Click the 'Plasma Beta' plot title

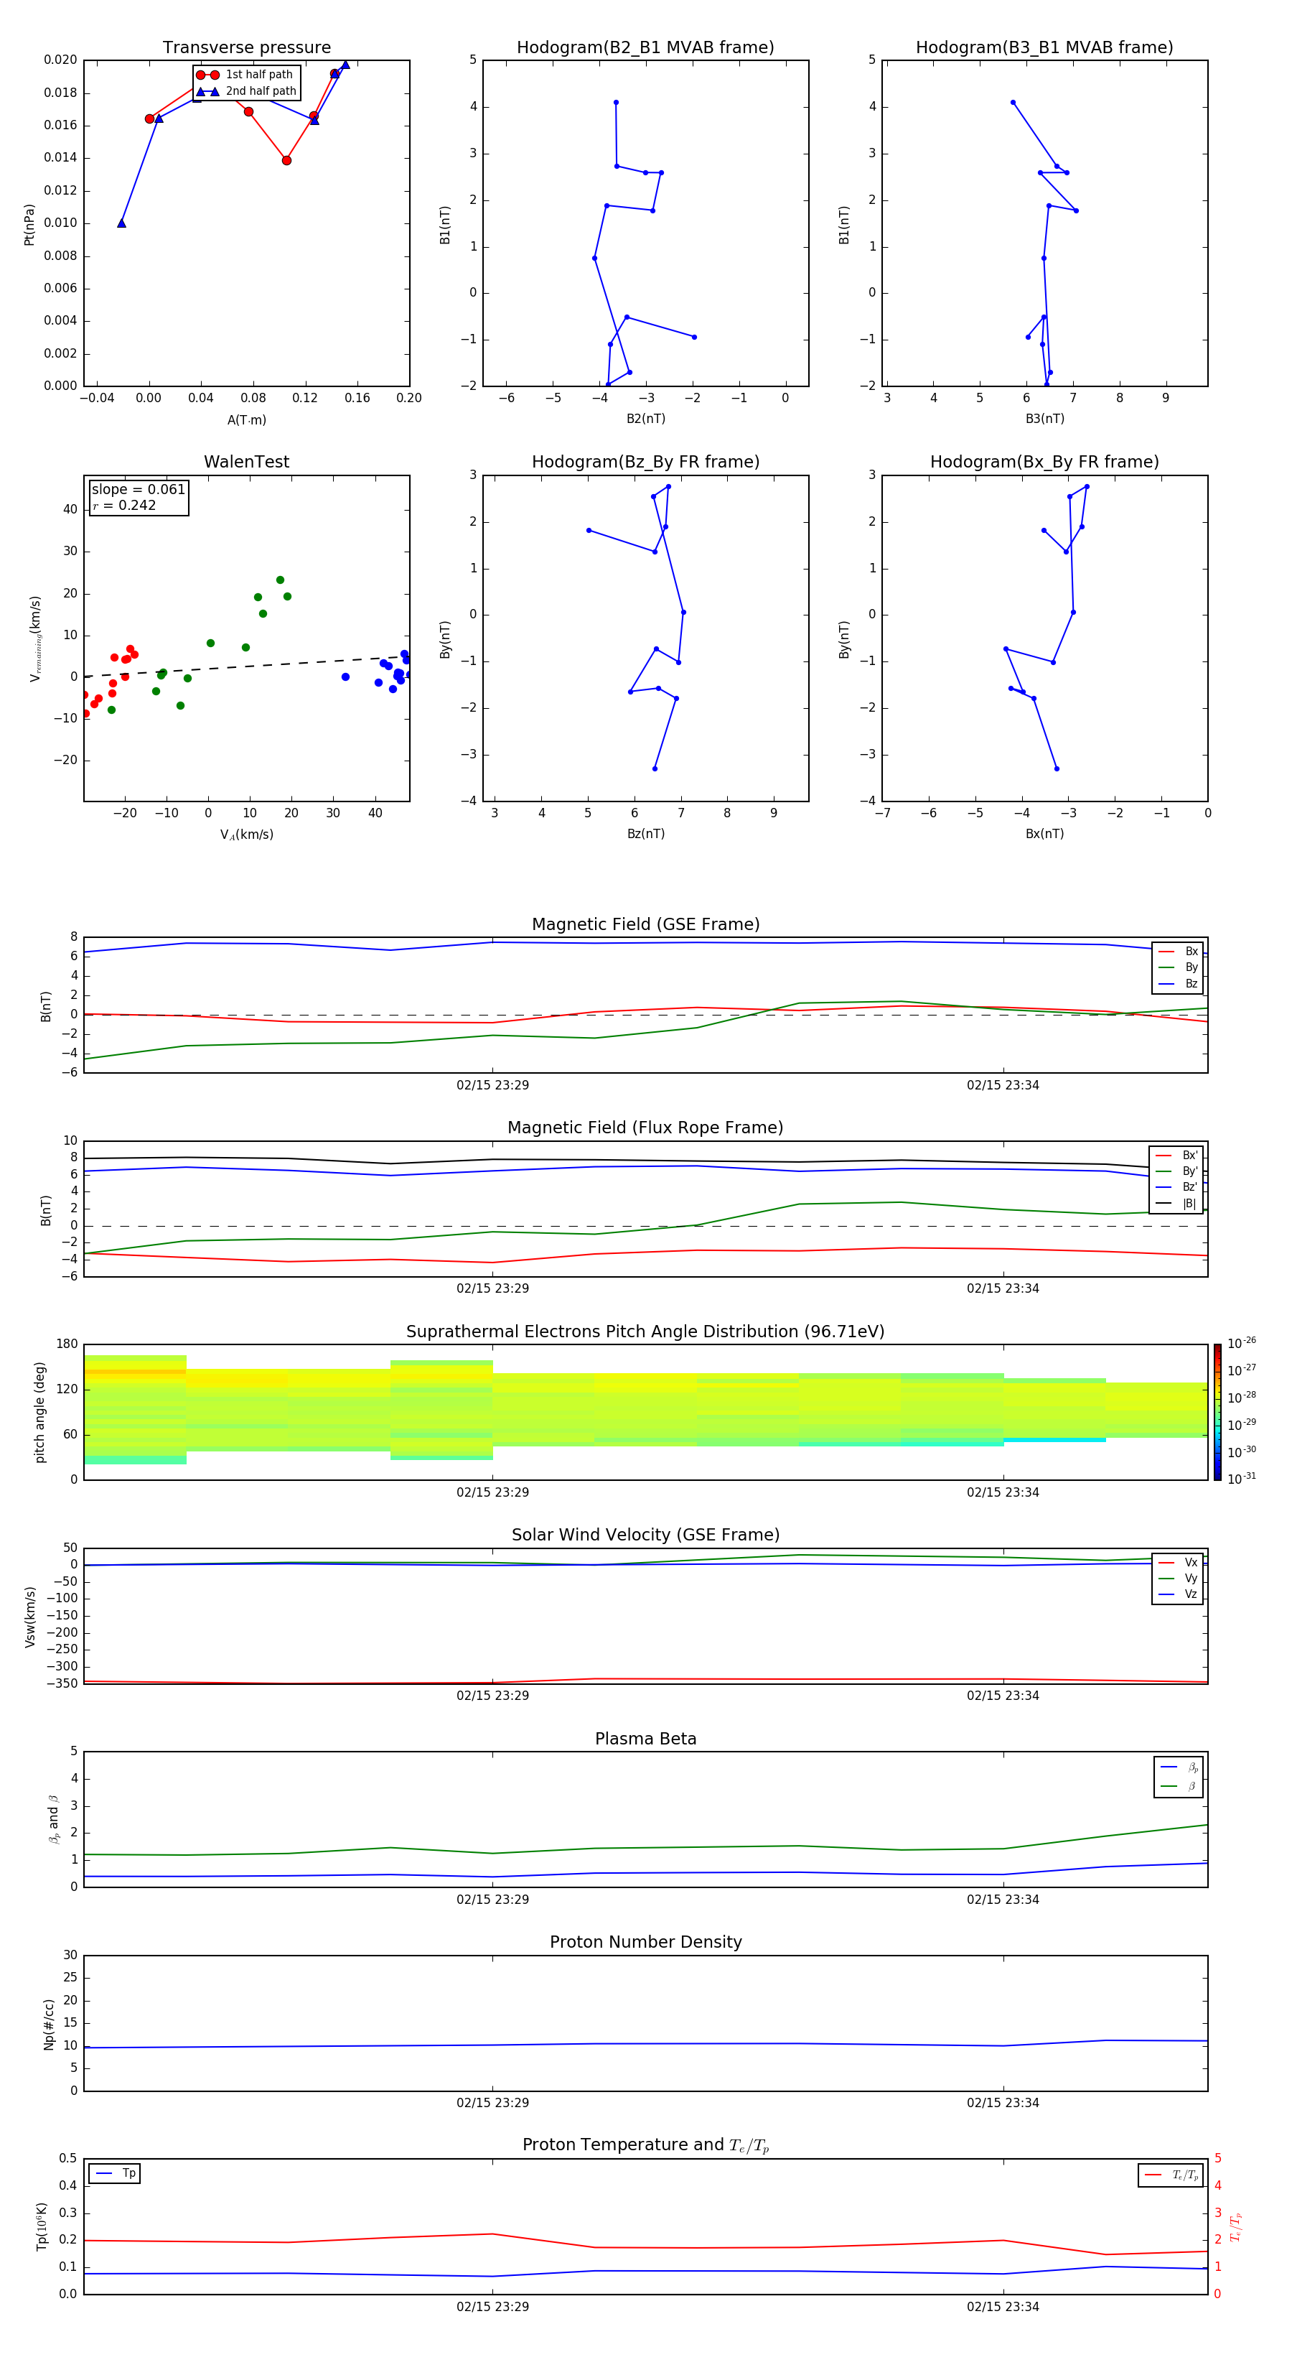pos(645,1739)
